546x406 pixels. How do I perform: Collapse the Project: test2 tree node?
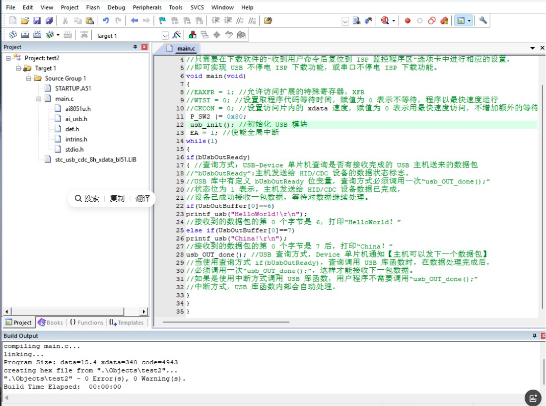(x=8, y=58)
